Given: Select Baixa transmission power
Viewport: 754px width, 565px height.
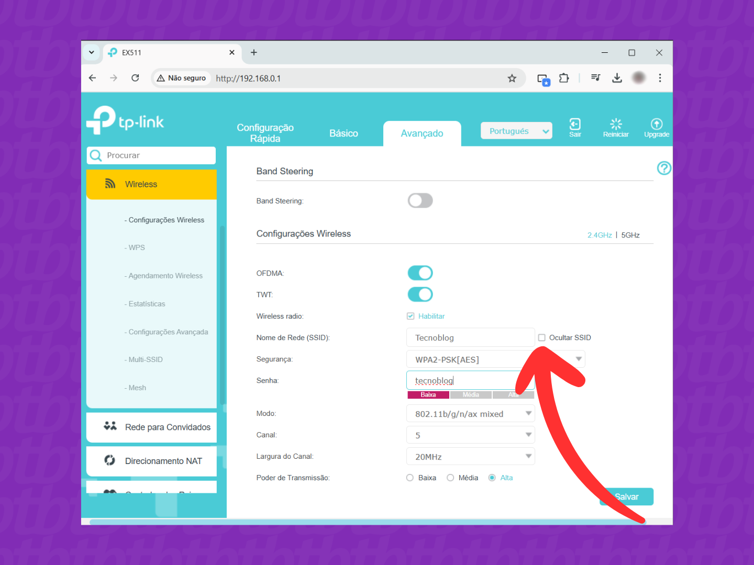Looking at the screenshot, I should click(410, 478).
